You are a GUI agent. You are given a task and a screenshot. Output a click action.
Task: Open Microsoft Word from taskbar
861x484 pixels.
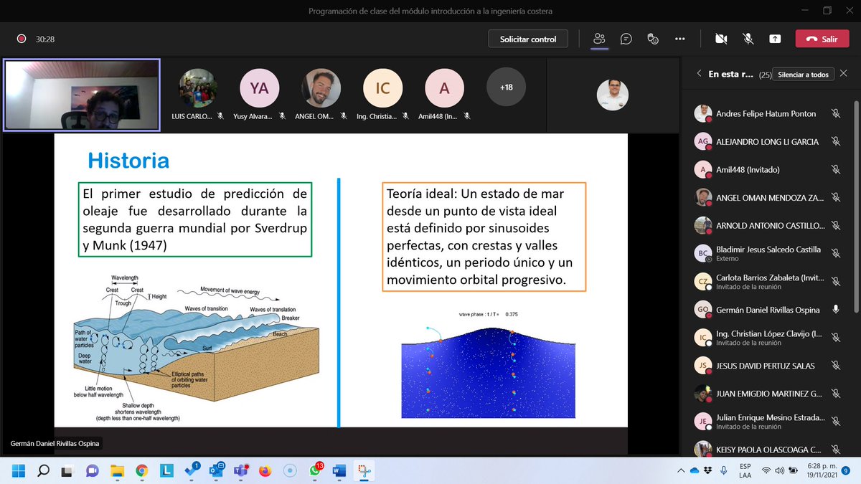[x=339, y=471]
